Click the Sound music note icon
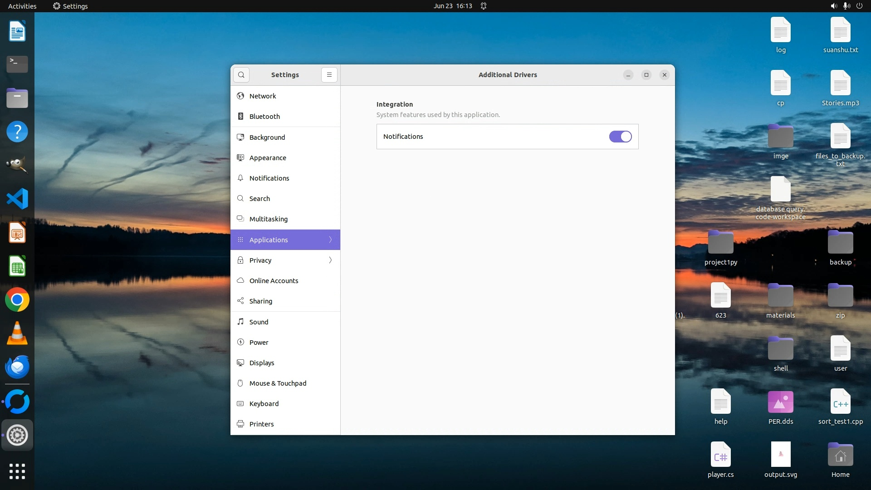871x490 pixels. tap(240, 322)
